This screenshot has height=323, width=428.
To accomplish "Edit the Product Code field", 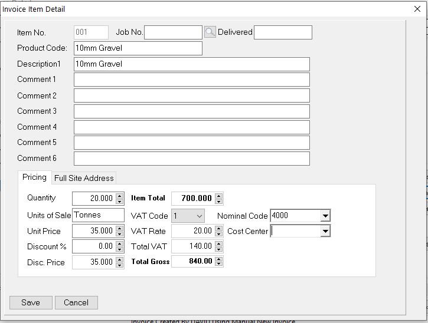I will click(138, 48).
